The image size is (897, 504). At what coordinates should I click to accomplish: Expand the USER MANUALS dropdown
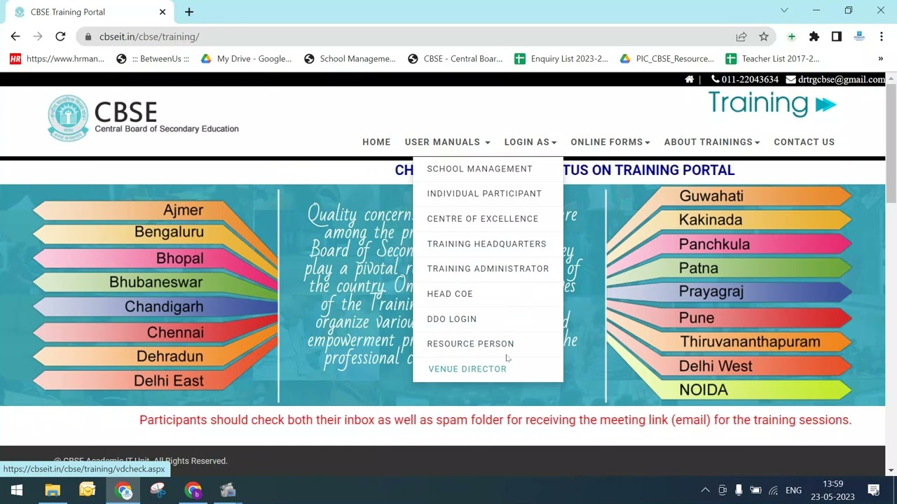click(x=447, y=142)
